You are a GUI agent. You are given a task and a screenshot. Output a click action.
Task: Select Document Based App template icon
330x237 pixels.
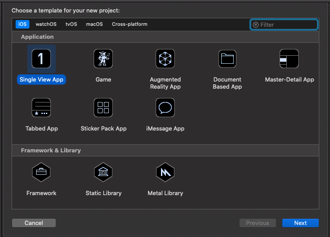(227, 59)
